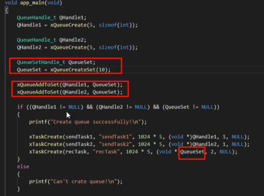
Task: Click QueueSet != NULL condition
Action: [191, 107]
